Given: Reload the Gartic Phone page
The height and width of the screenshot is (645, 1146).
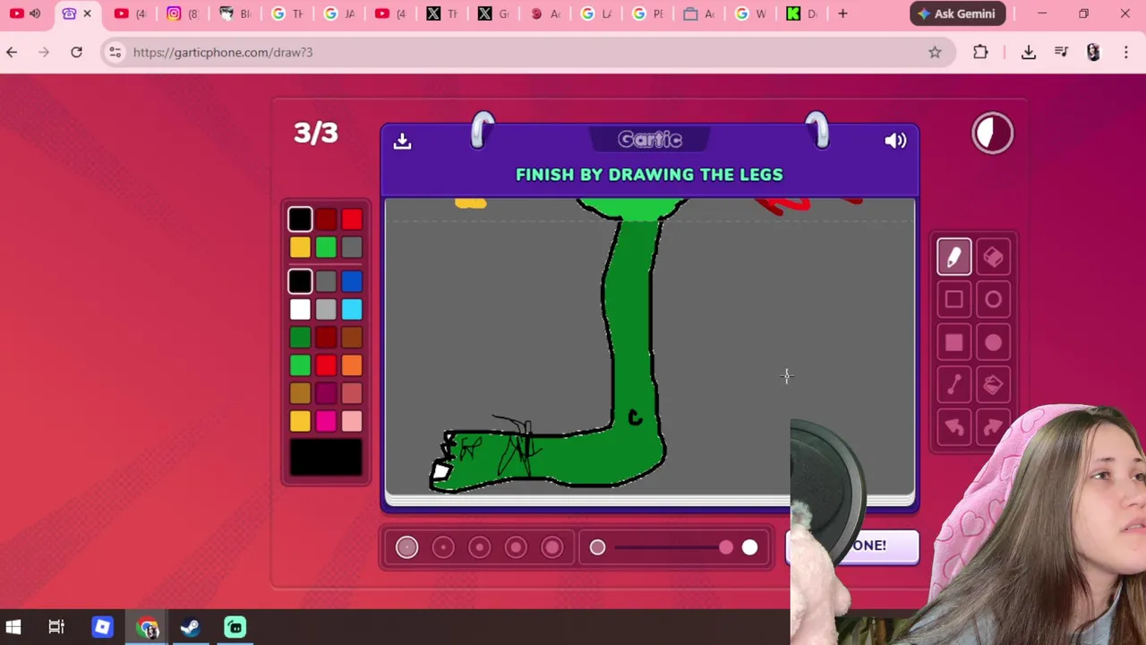Looking at the screenshot, I should point(76,52).
